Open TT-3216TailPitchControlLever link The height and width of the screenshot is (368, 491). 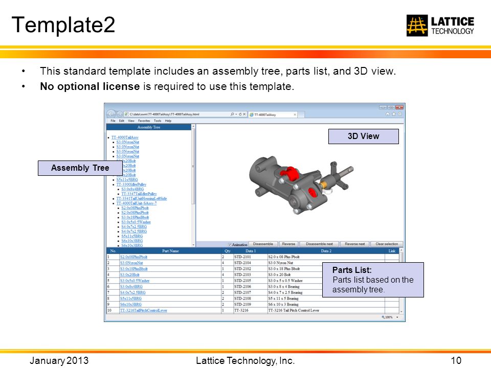(x=143, y=310)
